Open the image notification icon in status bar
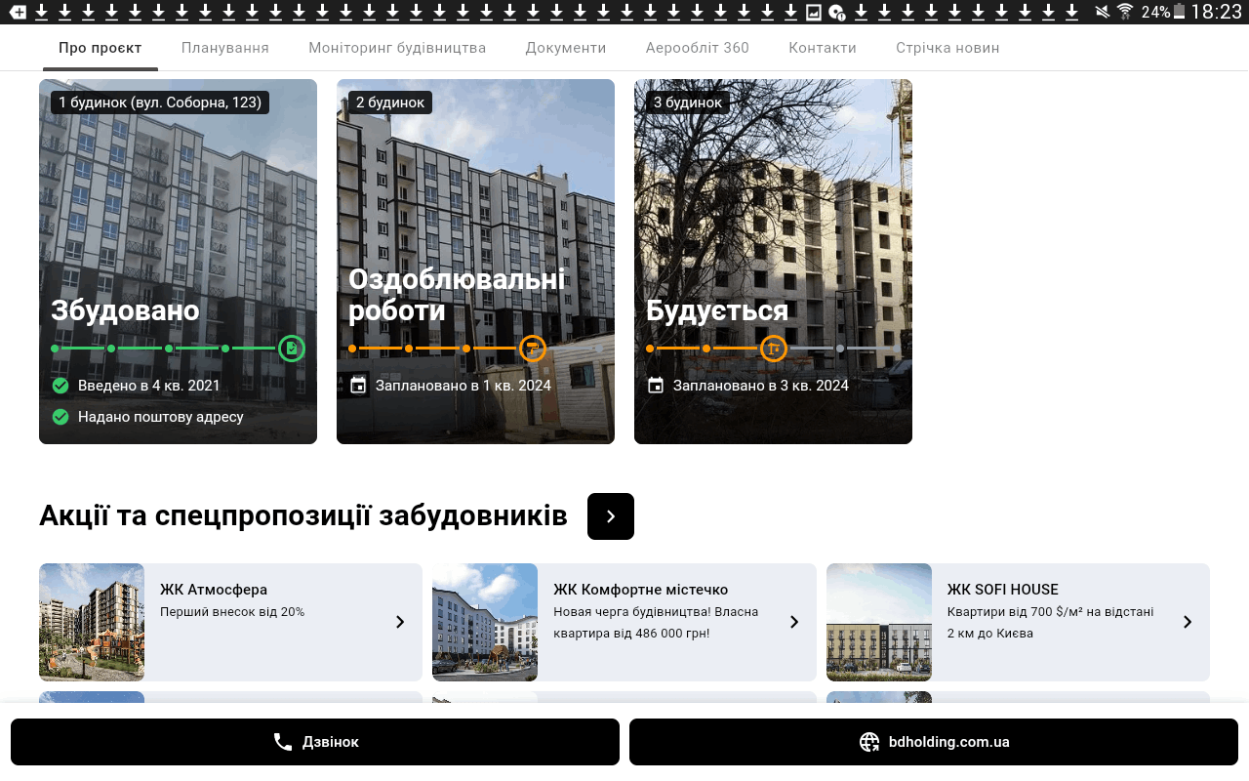Viewport: 1249px width, 781px height. pyautogui.click(x=813, y=12)
